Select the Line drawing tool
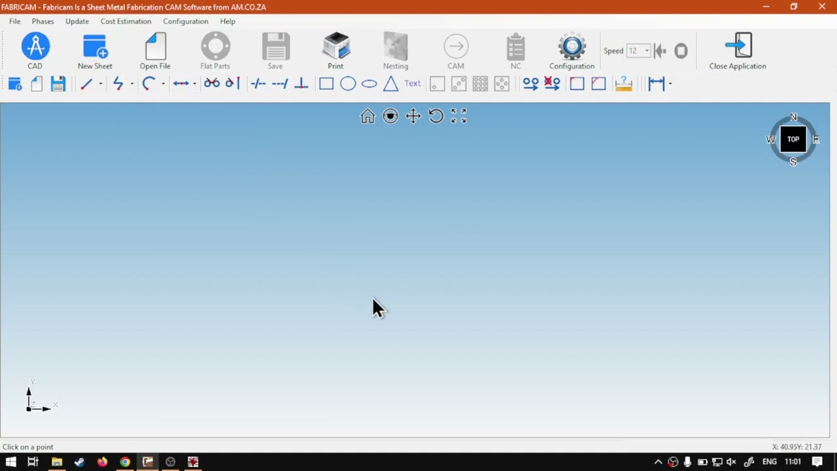 click(86, 84)
